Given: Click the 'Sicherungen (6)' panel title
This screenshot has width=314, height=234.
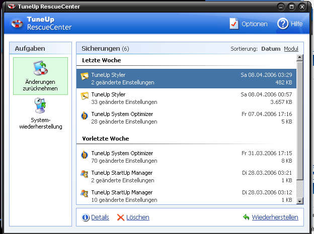Looking at the screenshot, I should click(x=105, y=49).
